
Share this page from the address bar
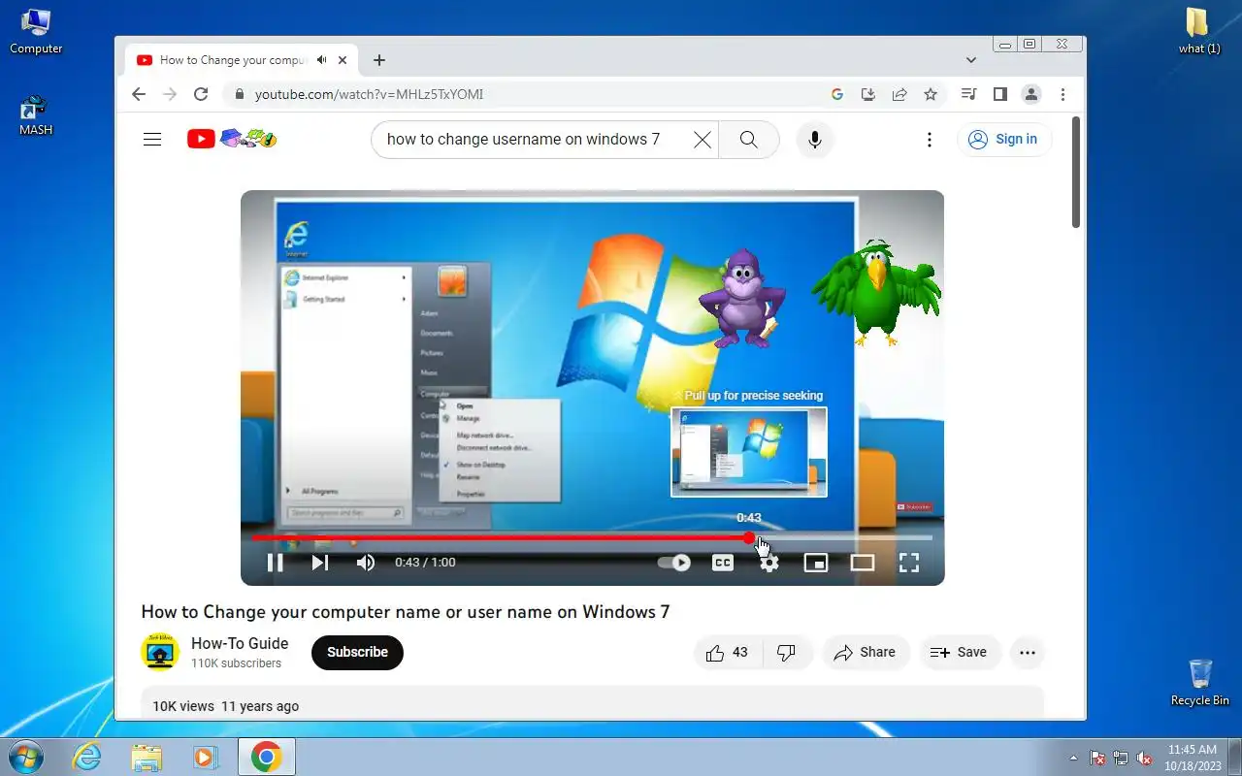click(x=899, y=94)
